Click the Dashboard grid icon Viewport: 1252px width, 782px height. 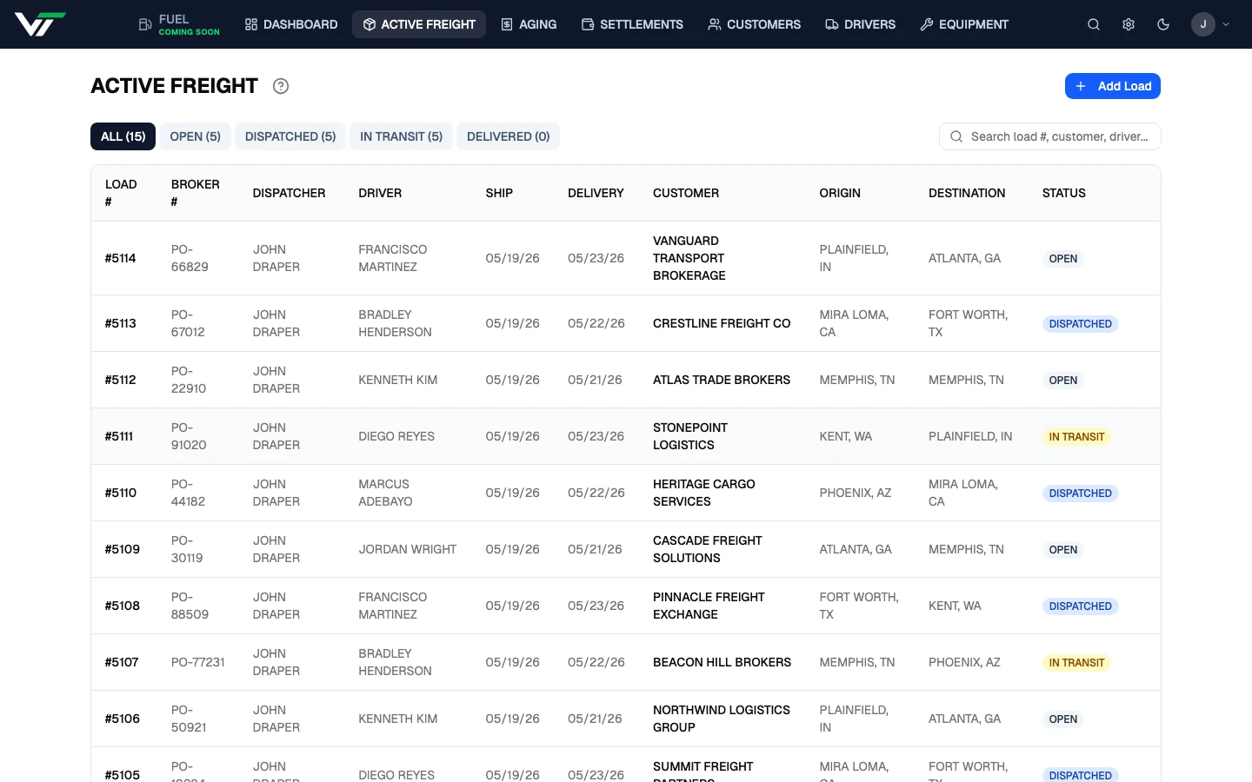click(251, 24)
